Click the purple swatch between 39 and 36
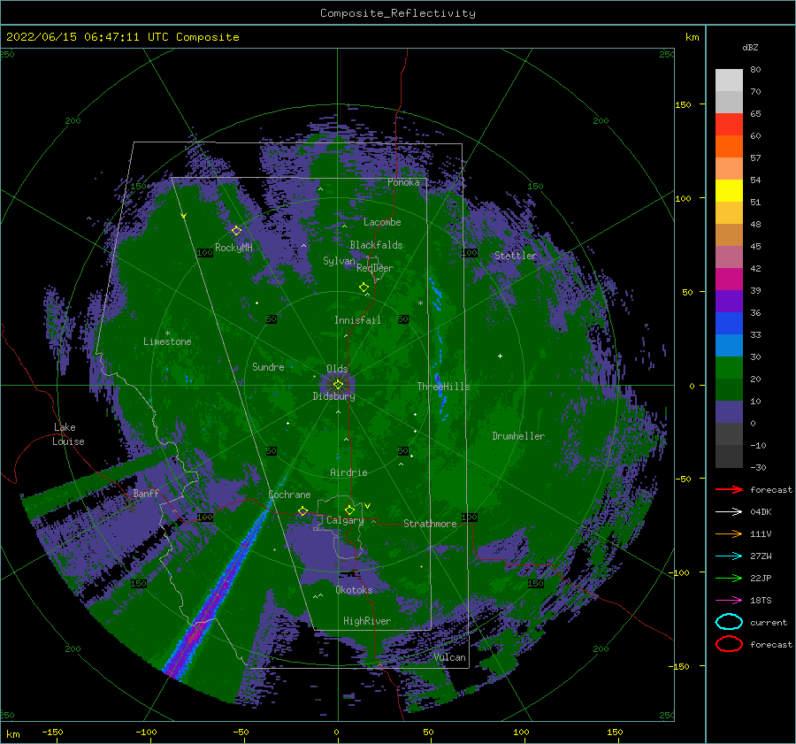The image size is (796, 744). tap(729, 301)
